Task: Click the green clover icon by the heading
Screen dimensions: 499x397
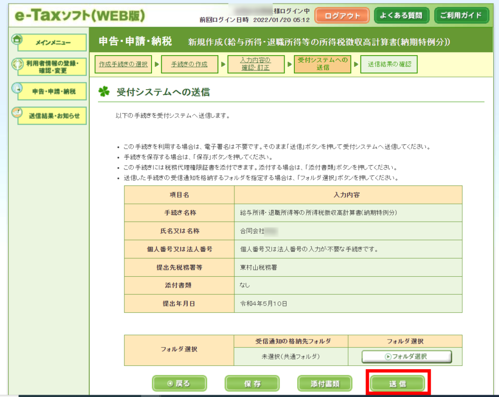Action: pos(104,92)
